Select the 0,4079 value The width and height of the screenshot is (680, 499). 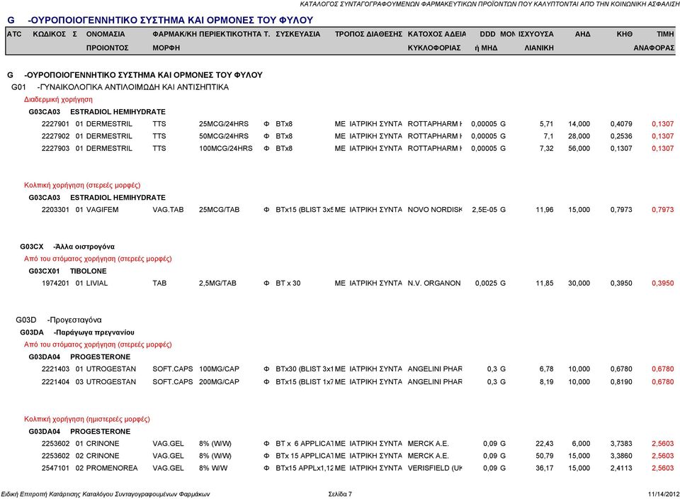click(621, 124)
